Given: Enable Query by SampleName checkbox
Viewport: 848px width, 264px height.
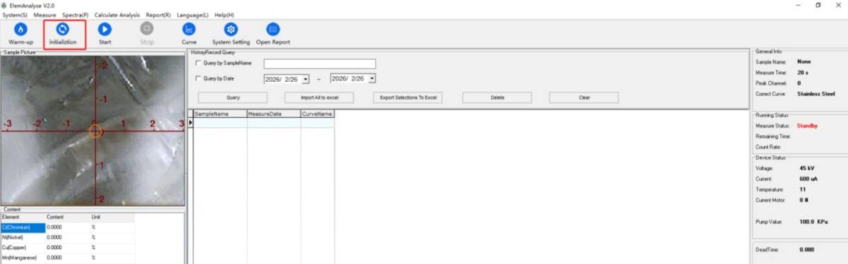Looking at the screenshot, I should pyautogui.click(x=198, y=63).
